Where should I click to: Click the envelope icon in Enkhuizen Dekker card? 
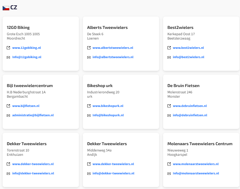(8, 174)
